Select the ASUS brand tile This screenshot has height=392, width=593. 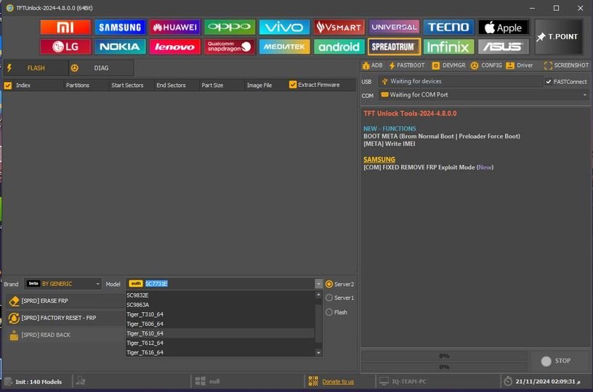(504, 47)
